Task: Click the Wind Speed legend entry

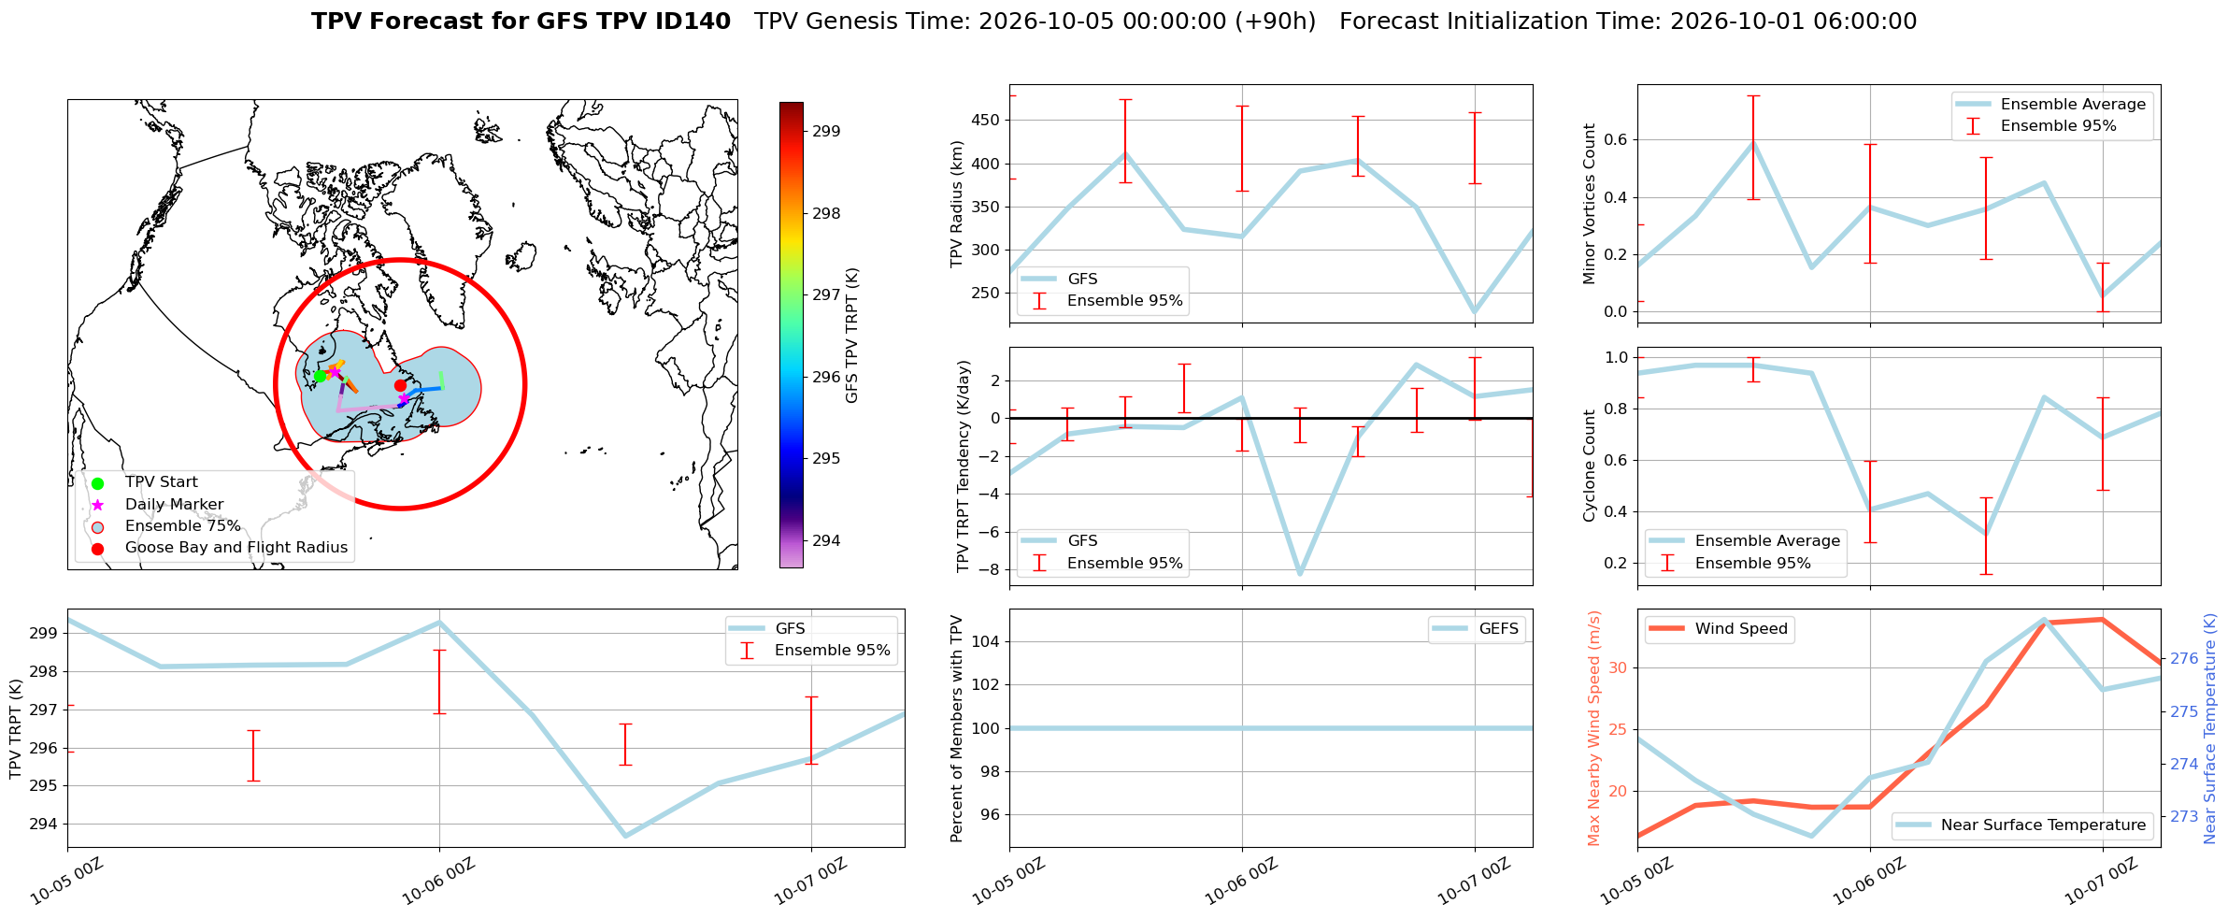Action: [x=1720, y=629]
